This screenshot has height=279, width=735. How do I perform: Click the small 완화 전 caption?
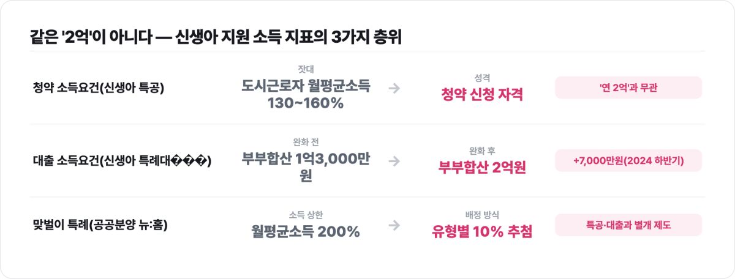pyautogui.click(x=306, y=142)
